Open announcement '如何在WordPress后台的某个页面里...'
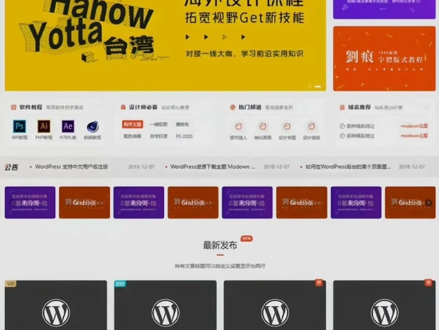 [348, 166]
